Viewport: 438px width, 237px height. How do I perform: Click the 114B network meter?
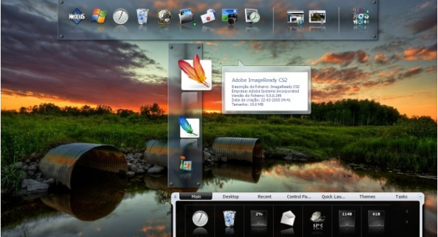point(346,219)
